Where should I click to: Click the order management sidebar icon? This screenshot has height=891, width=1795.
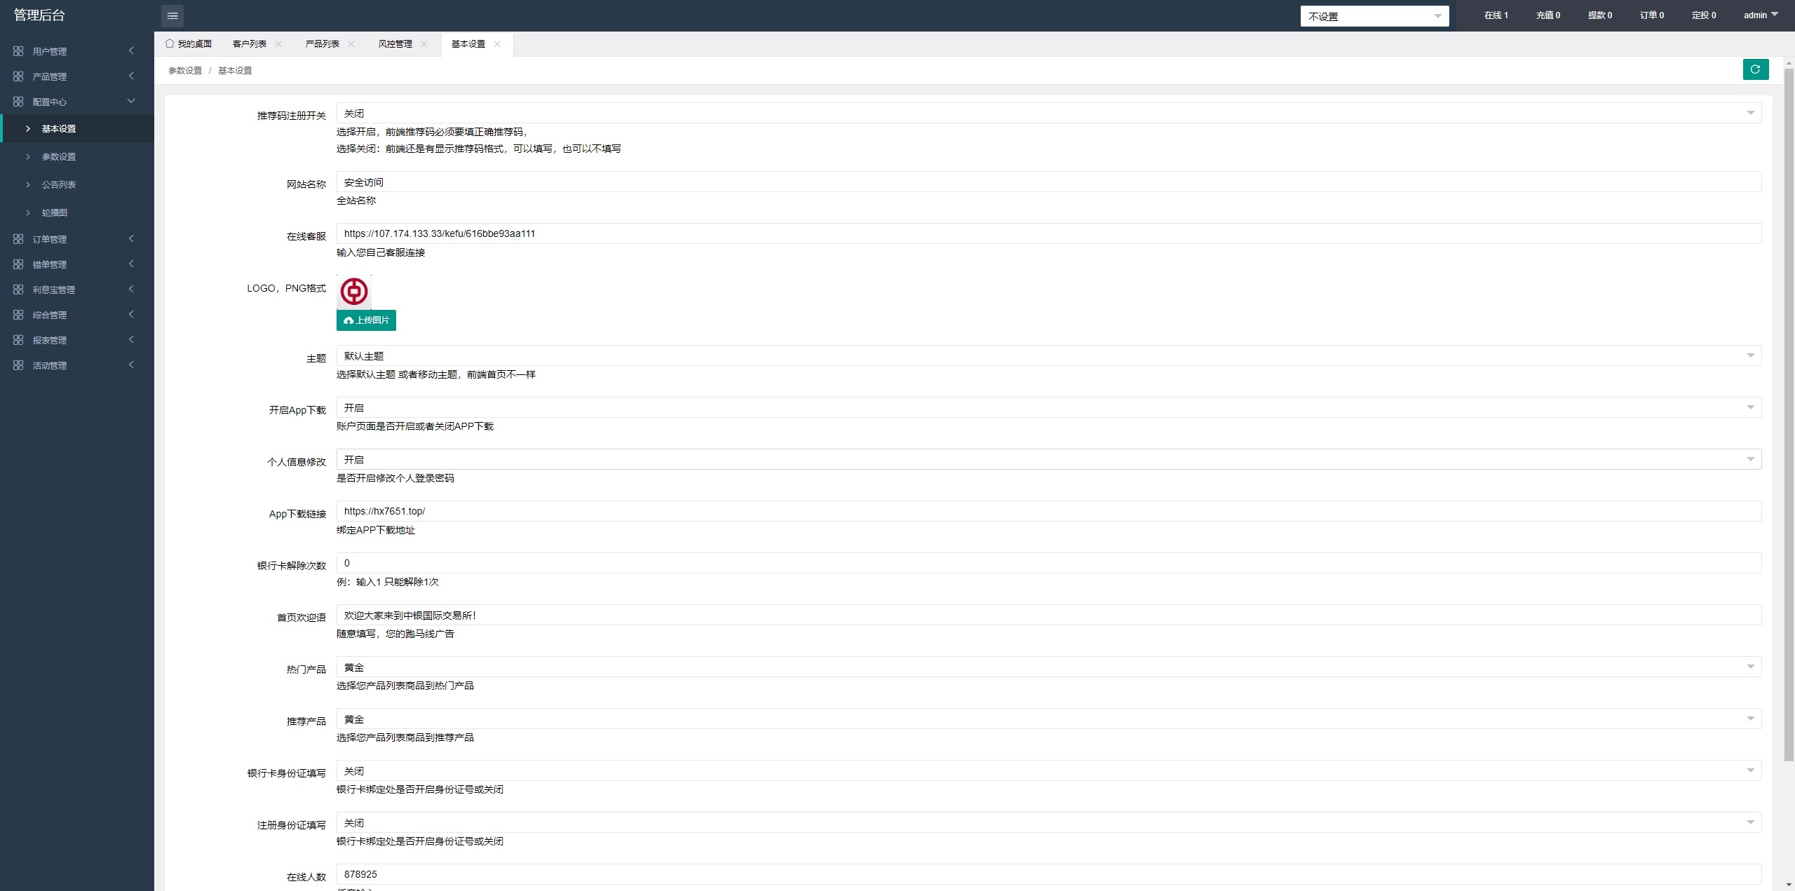tap(17, 239)
